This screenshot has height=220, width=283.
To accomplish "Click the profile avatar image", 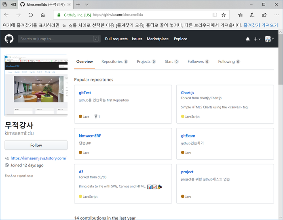I will 36,85.
